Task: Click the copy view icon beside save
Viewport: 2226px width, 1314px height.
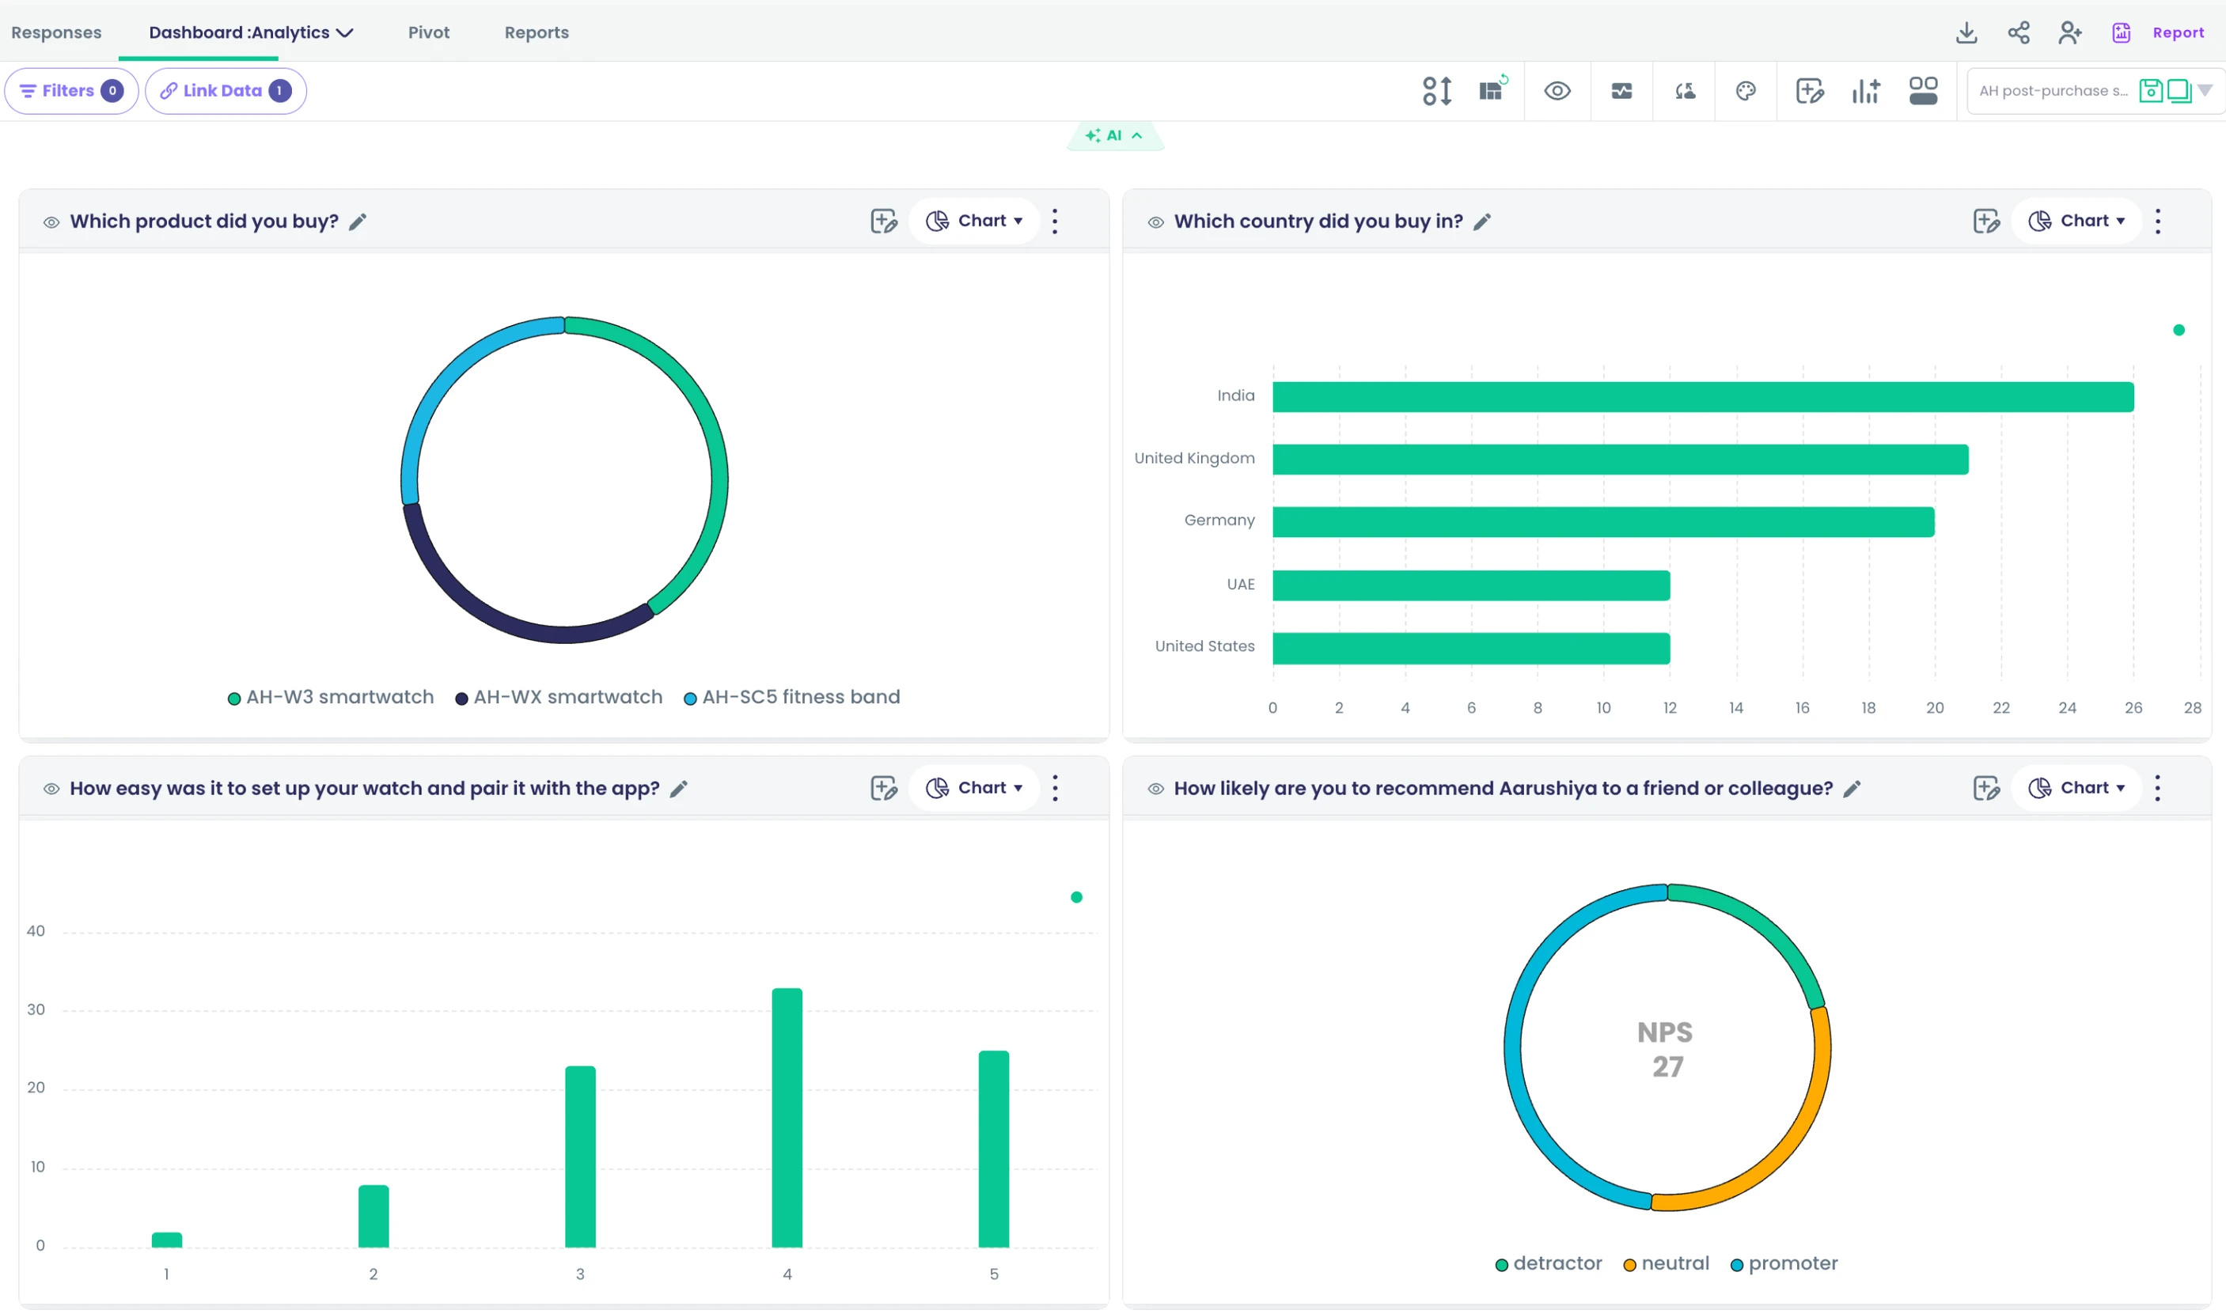Action: click(2179, 90)
